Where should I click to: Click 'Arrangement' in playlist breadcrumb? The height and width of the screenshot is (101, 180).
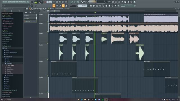59,9
